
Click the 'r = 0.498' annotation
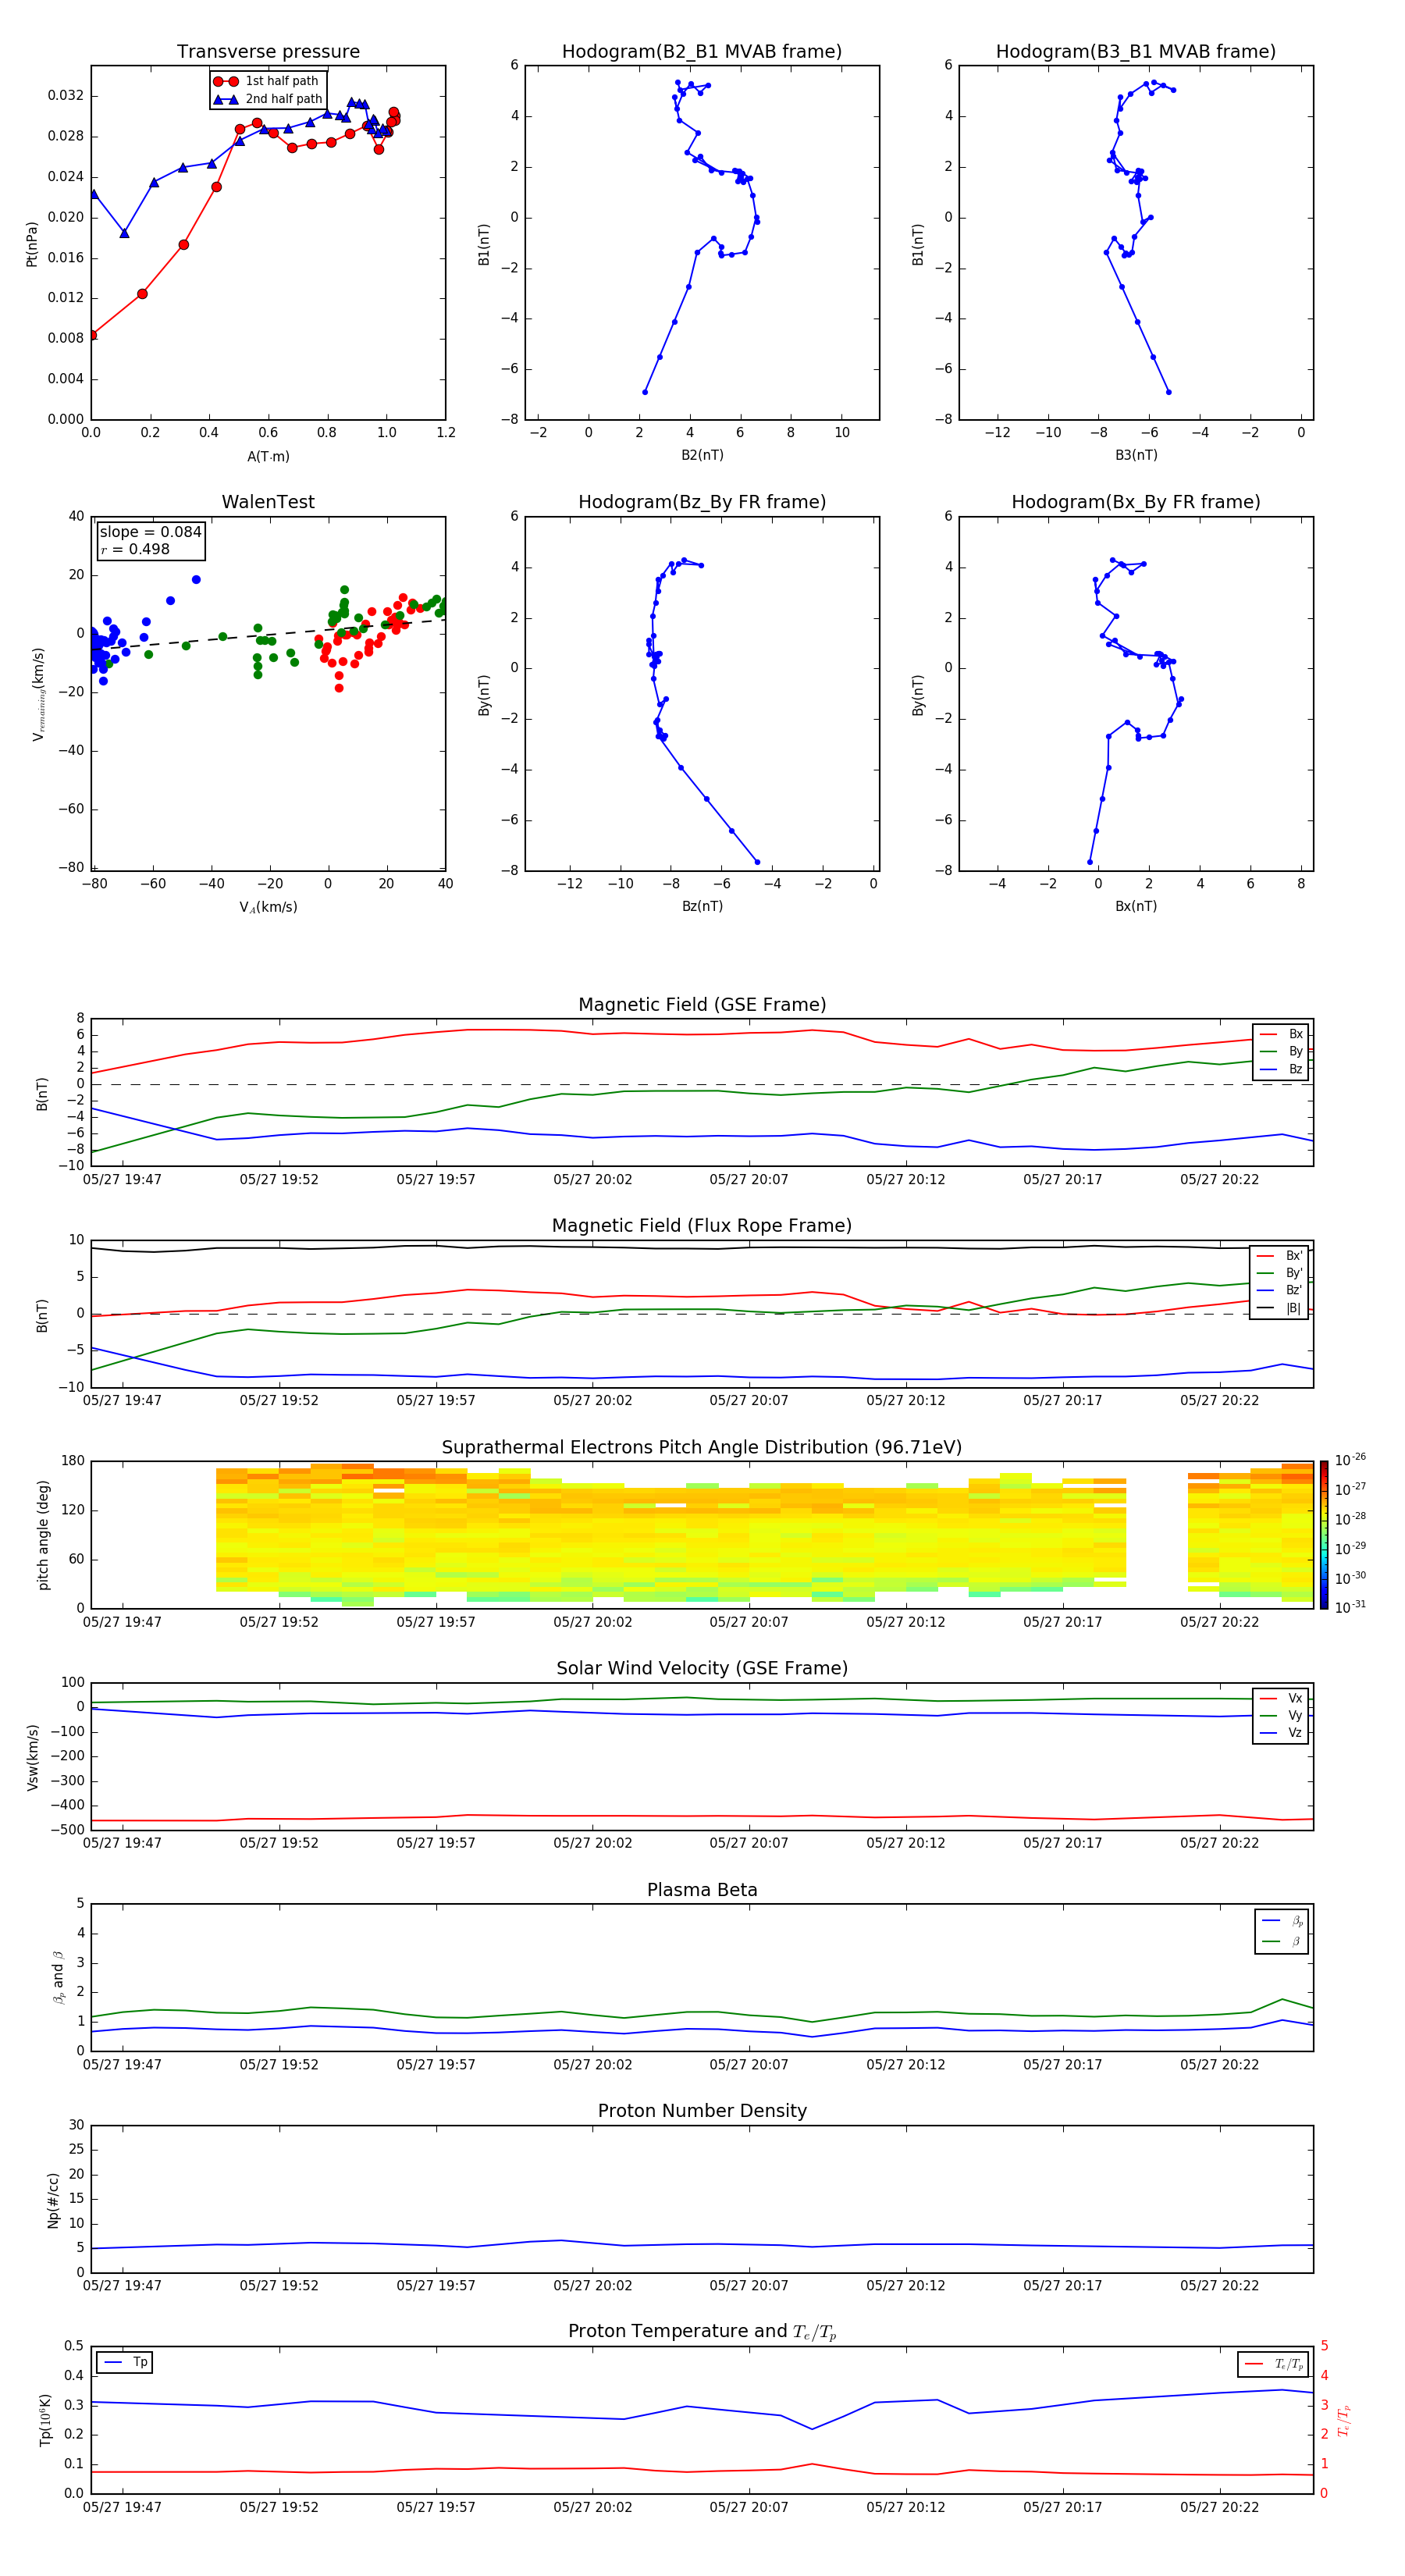135,549
